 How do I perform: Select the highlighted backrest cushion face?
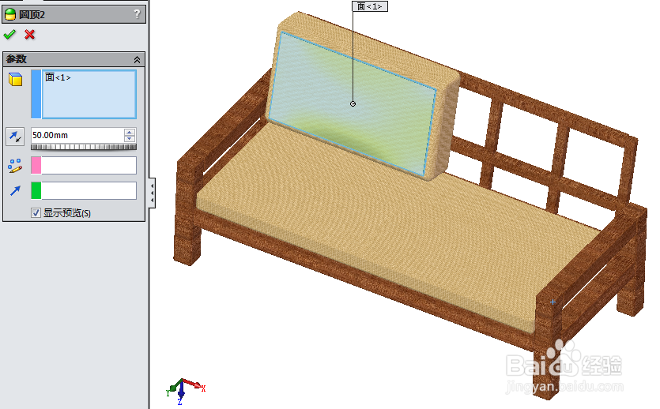pyautogui.click(x=352, y=103)
